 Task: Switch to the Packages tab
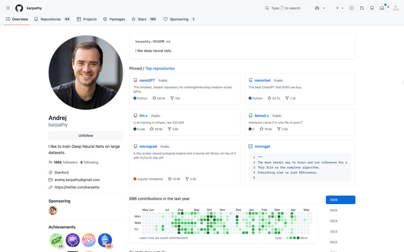click(114, 19)
